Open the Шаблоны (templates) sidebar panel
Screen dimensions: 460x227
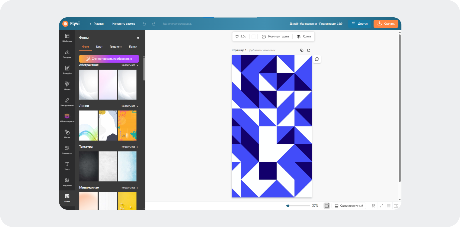click(x=67, y=38)
